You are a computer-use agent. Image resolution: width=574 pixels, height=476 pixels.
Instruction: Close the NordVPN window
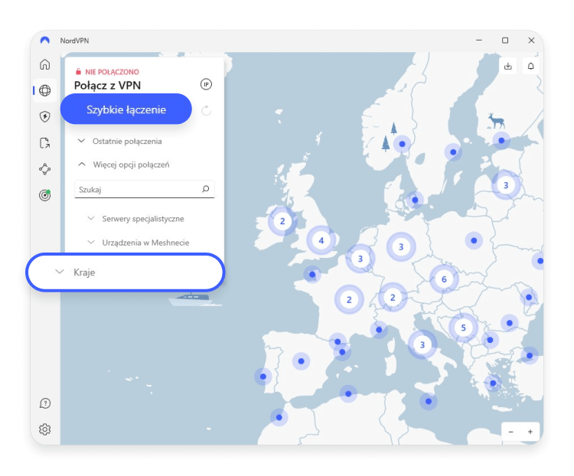pos(531,41)
